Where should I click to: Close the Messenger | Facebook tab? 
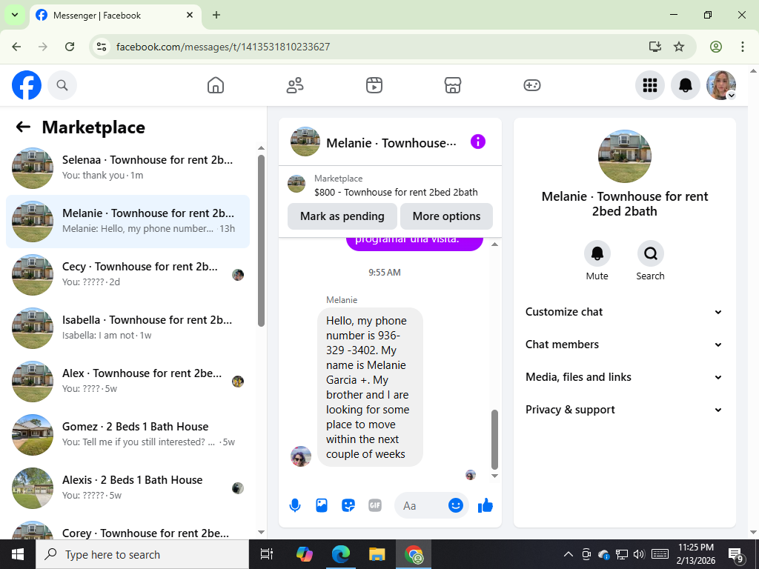click(x=190, y=15)
